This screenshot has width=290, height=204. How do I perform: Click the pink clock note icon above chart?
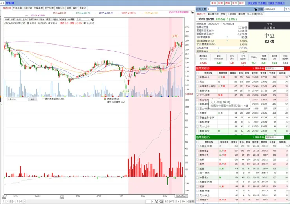point(170,12)
